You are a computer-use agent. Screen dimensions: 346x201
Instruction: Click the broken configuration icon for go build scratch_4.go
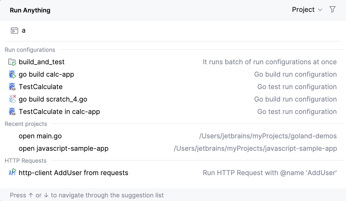(x=12, y=99)
